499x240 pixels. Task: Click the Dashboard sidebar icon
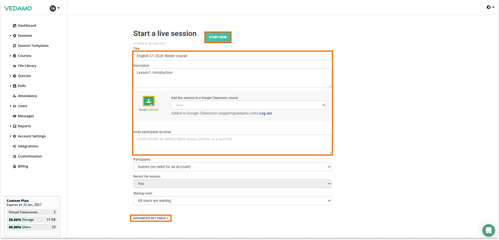coord(15,26)
